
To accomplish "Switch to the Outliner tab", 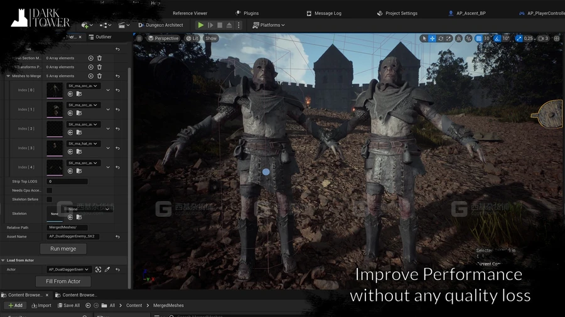I will click(x=100, y=37).
